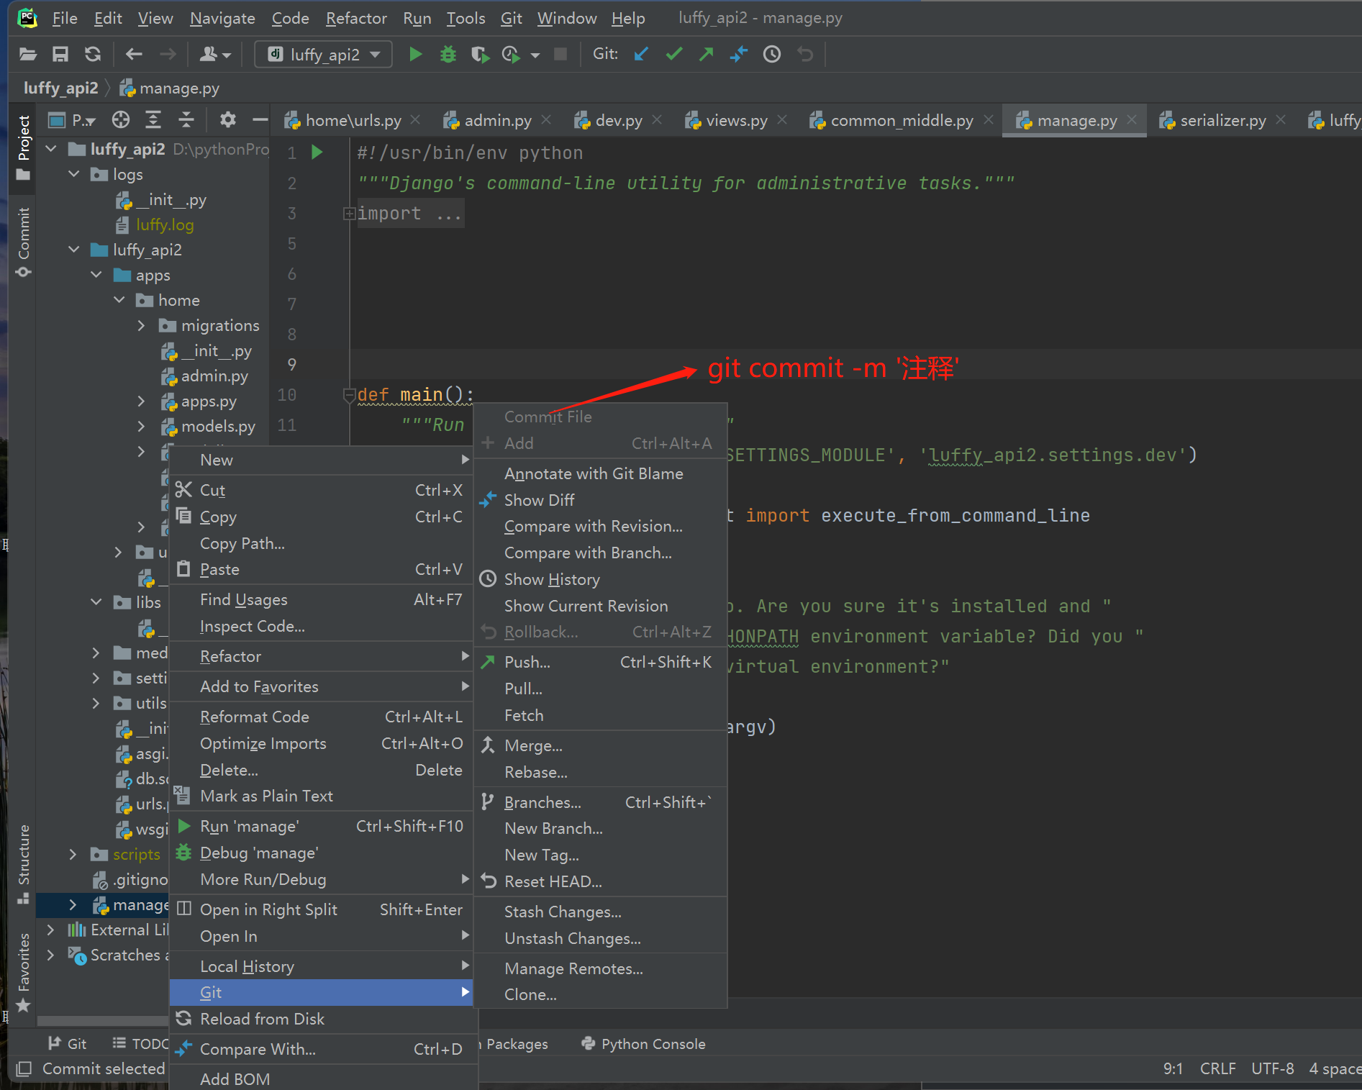Click the Git Update Project arrow icon
1362x1090 pixels.
[x=641, y=54]
